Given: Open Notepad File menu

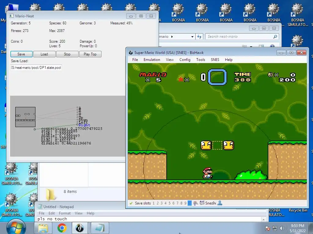Looking at the screenshot, I should 42,213.
